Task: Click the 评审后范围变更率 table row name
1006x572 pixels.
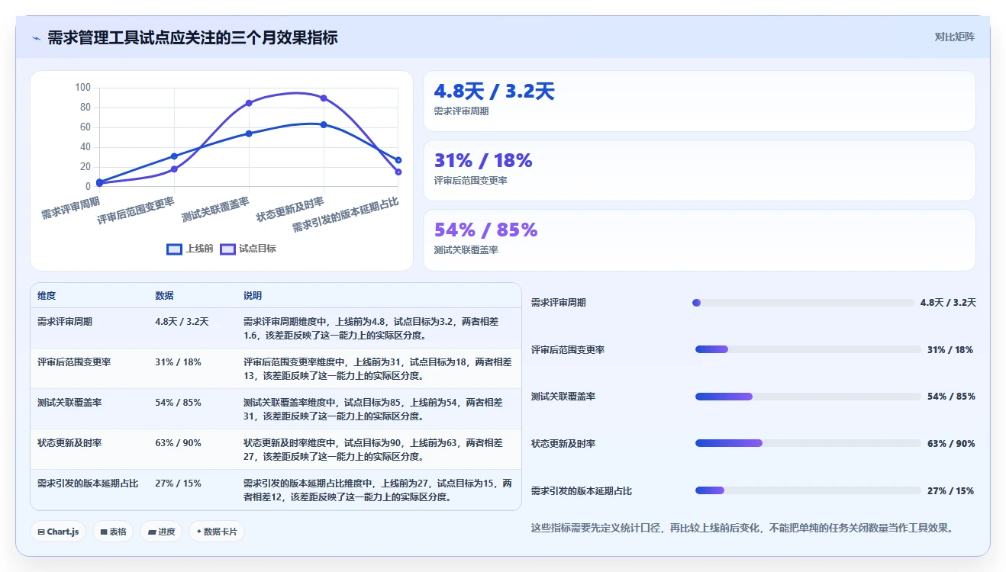Action: (74, 362)
